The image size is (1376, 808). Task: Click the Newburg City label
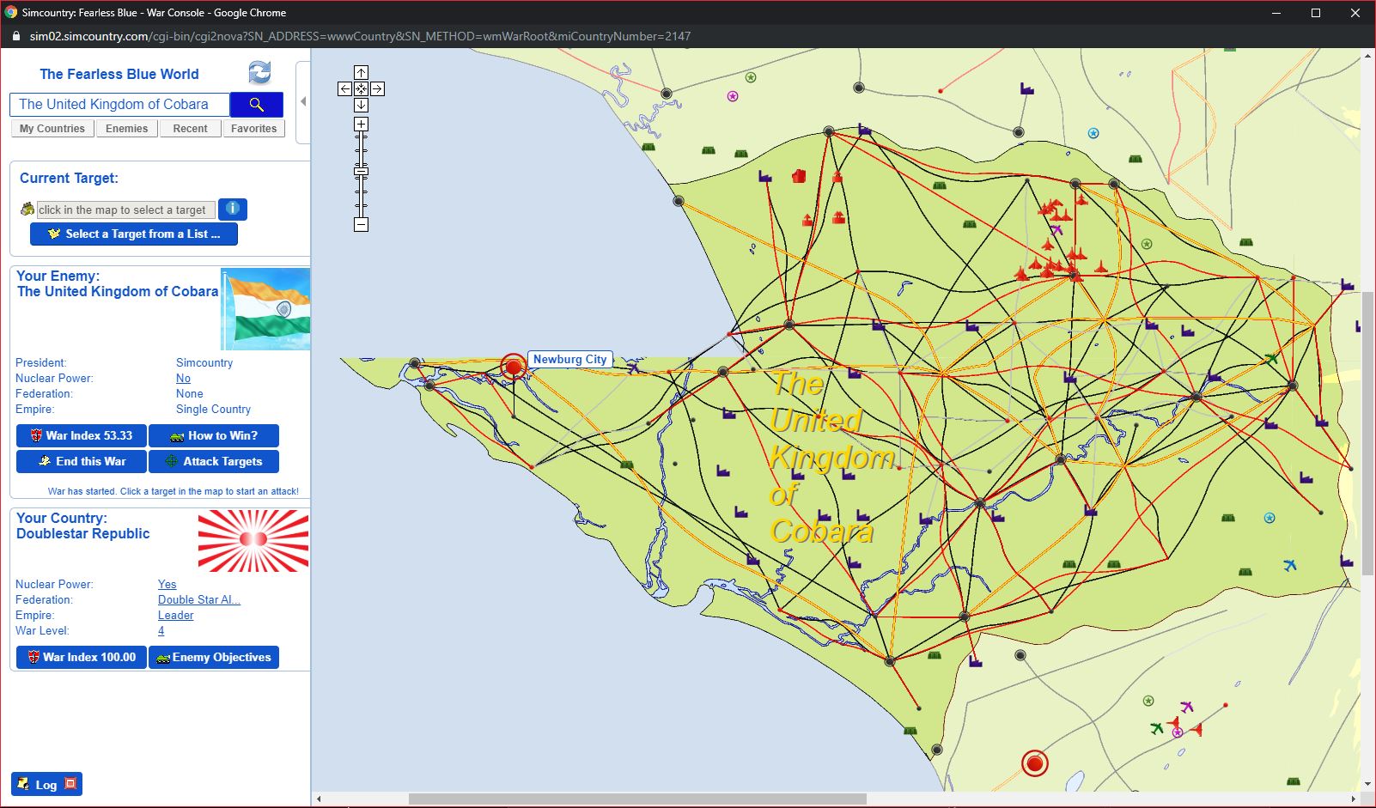click(570, 360)
